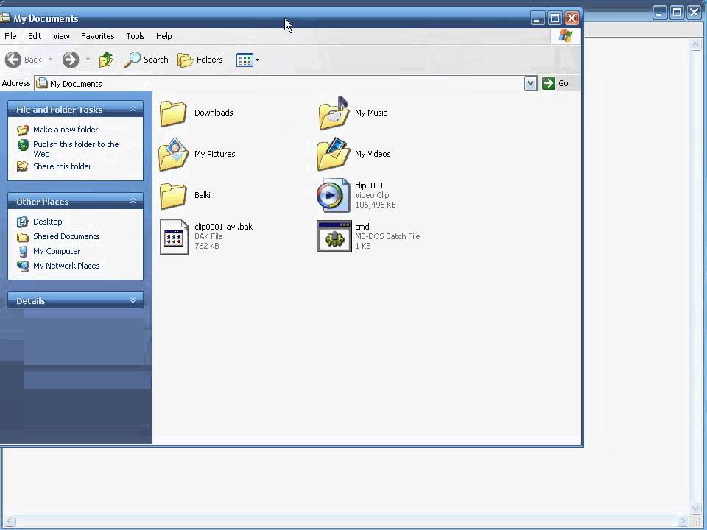Toggle the Folders pane button
The width and height of the screenshot is (707, 530).
(200, 60)
